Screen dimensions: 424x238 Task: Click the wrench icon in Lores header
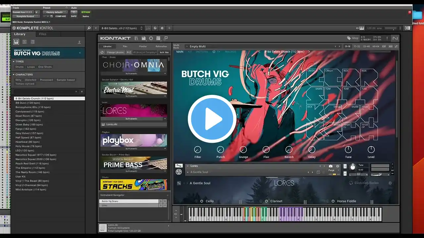pyautogui.click(x=179, y=166)
